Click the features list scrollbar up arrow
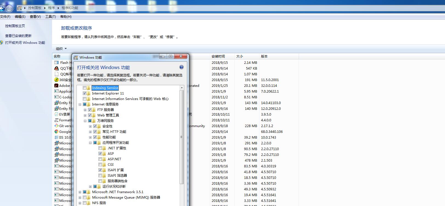 pyautogui.click(x=182, y=88)
